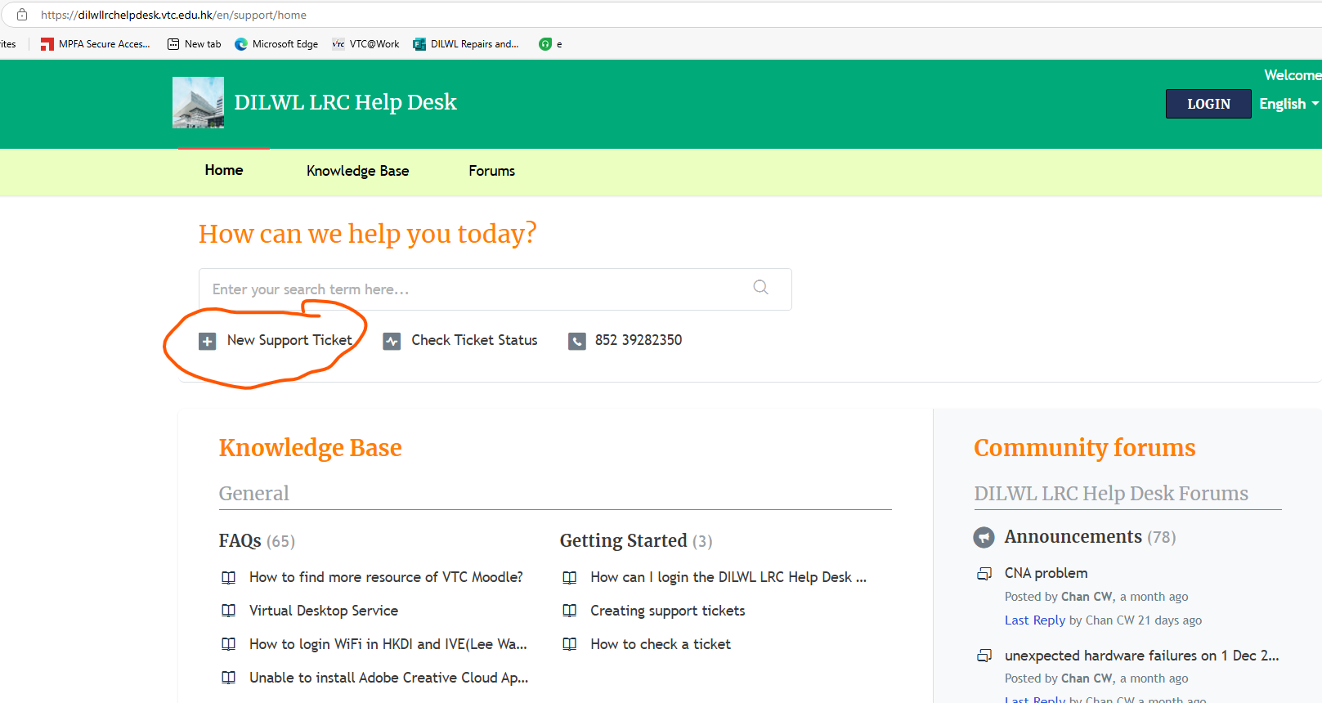Screen dimensions: 1322x703
Task: Open 'unexpected hardware failures on 1 Dec' topic
Action: pyautogui.click(x=1141, y=656)
